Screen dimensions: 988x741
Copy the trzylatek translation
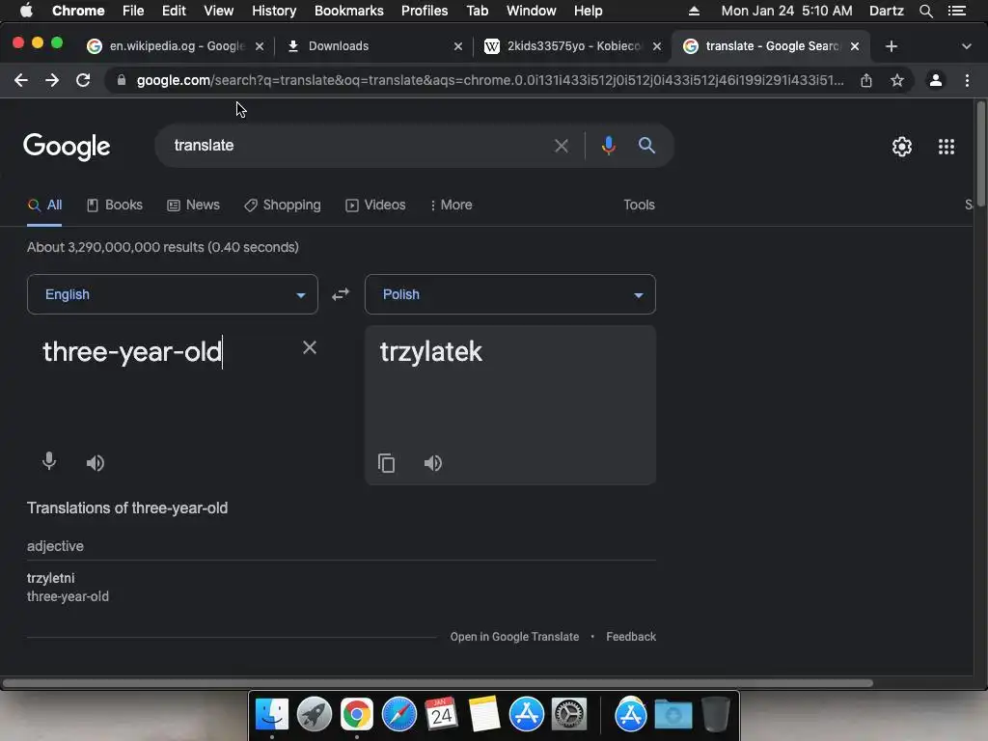(x=386, y=463)
